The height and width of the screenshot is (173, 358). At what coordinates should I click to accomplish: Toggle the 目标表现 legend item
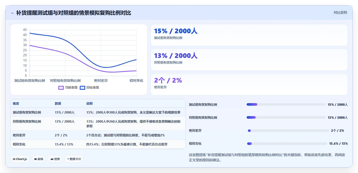click(x=89, y=88)
